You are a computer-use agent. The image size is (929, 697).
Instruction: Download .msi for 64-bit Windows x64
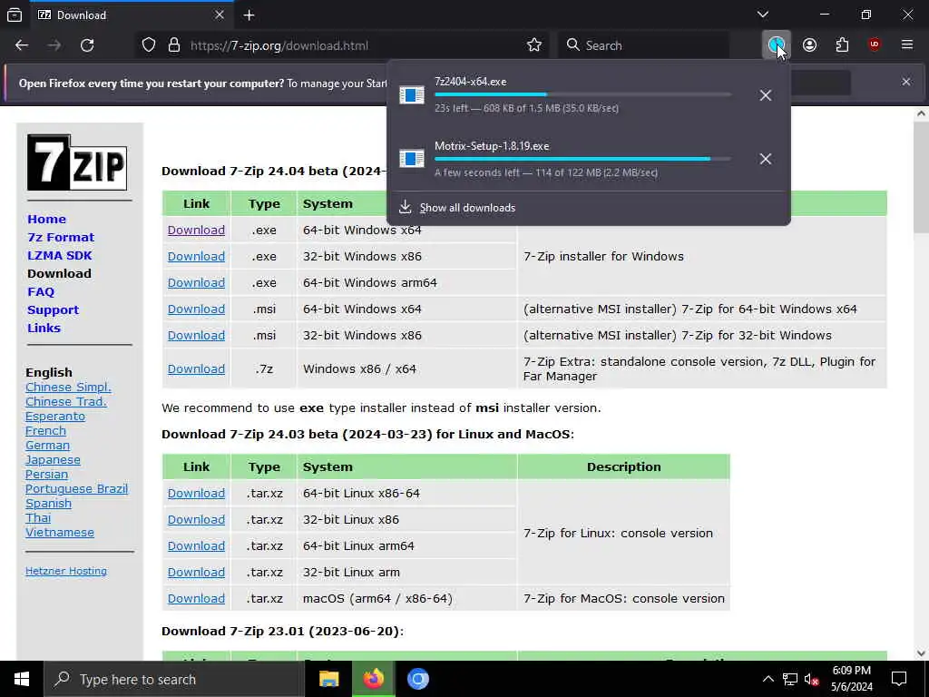pos(196,309)
